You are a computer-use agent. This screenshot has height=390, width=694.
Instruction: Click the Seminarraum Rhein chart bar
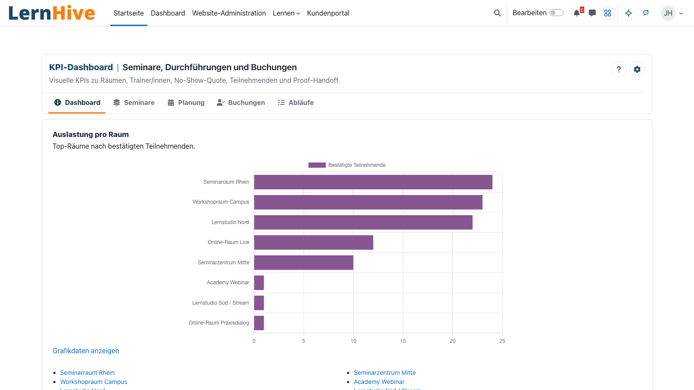373,182
